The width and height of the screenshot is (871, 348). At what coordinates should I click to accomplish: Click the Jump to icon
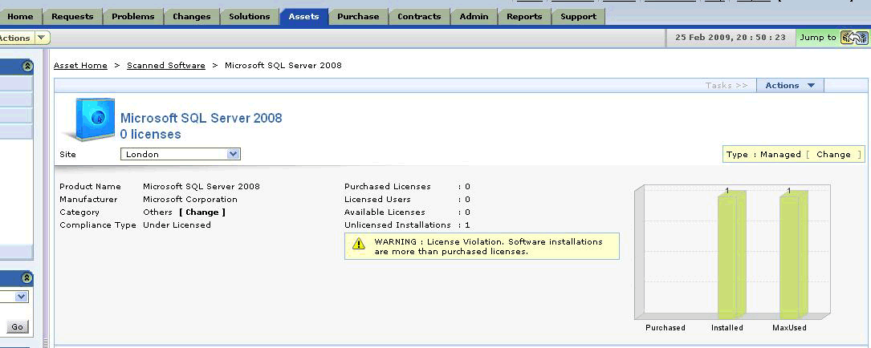(x=854, y=38)
